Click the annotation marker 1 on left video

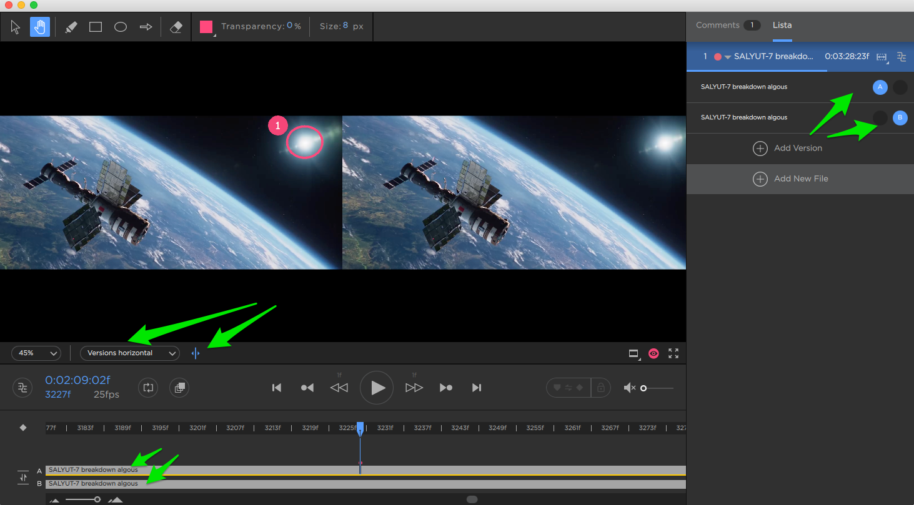[277, 126]
